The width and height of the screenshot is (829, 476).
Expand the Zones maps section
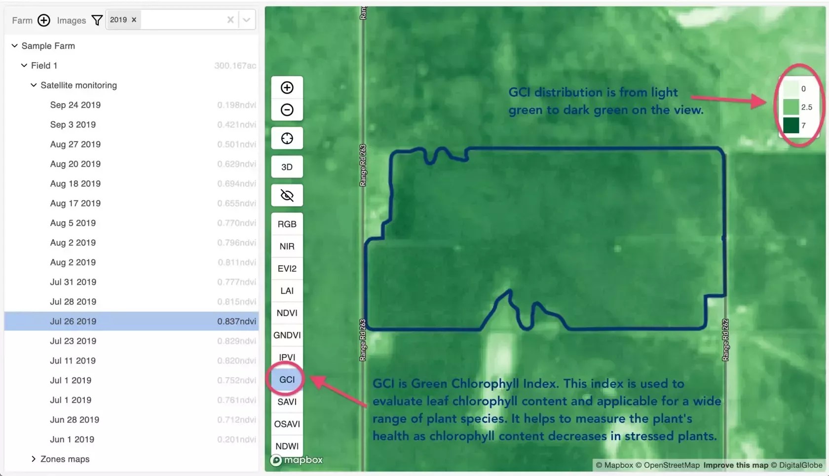(34, 459)
